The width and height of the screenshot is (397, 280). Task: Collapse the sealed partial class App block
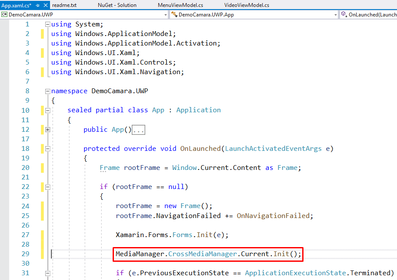[47, 111]
